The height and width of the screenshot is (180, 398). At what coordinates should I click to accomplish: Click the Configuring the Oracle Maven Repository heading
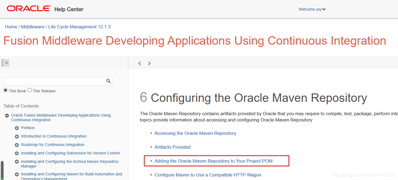tap(253, 98)
